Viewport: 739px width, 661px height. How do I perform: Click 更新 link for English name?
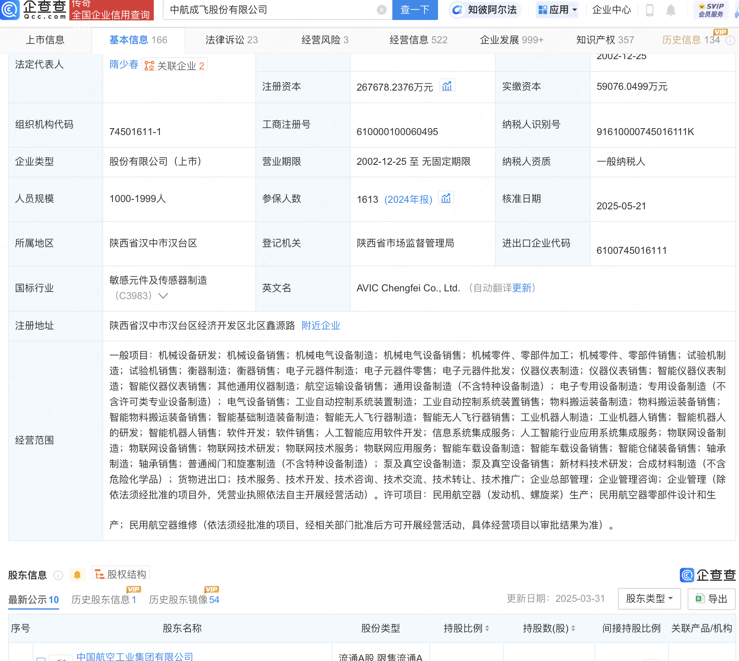522,288
